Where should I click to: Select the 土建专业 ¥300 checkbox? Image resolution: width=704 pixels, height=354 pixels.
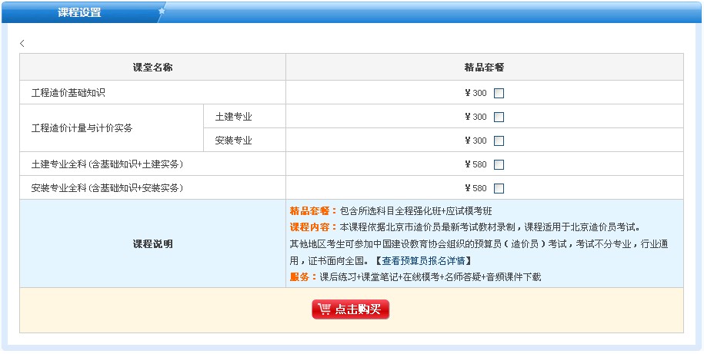499,117
